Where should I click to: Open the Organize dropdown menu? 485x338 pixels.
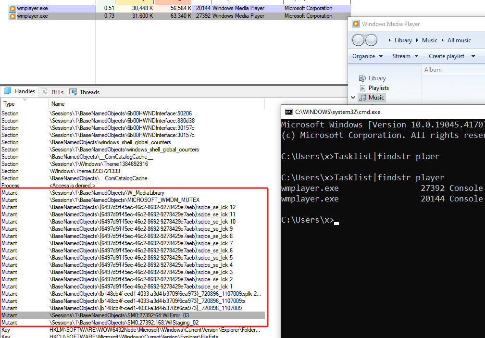coord(367,56)
